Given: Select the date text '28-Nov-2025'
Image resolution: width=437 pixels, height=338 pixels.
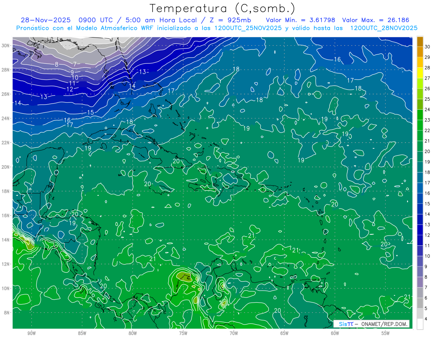Looking at the screenshot, I should point(45,20).
